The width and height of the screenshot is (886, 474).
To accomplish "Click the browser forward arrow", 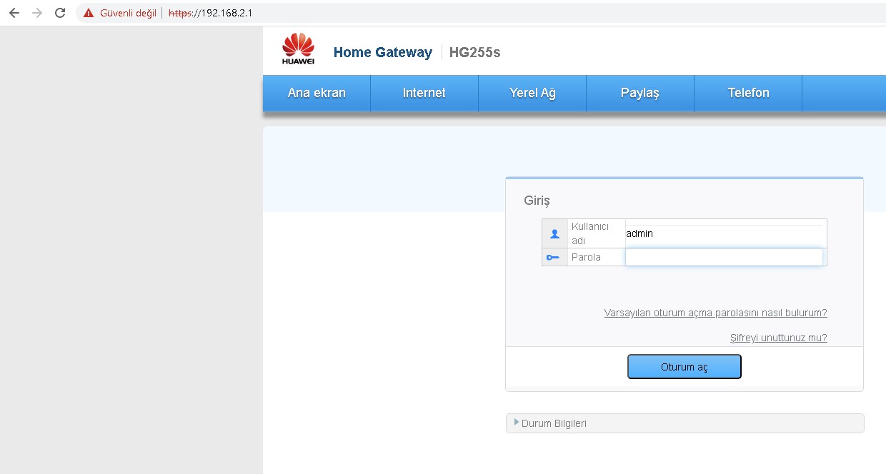I will 37,13.
